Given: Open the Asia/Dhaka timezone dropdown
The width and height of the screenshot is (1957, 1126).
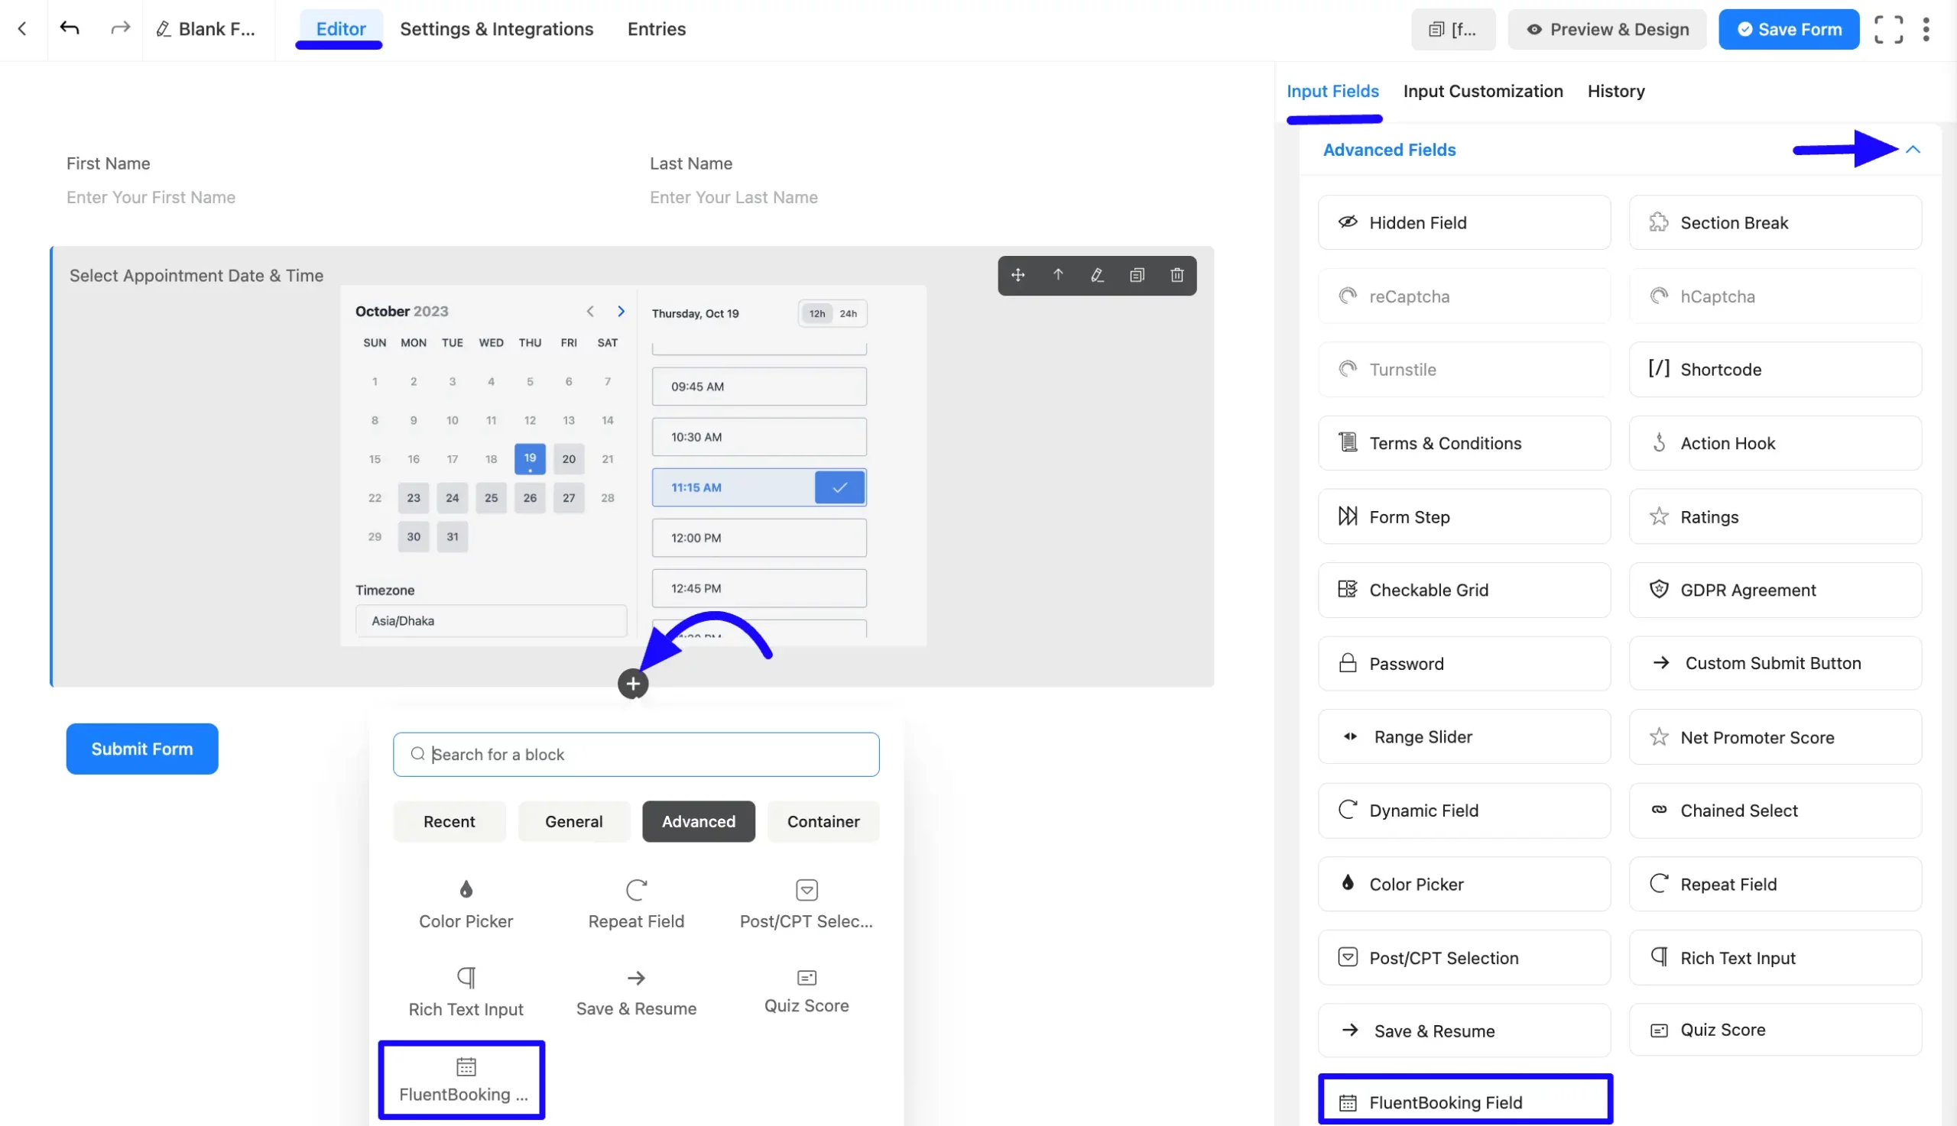Looking at the screenshot, I should click(x=491, y=621).
